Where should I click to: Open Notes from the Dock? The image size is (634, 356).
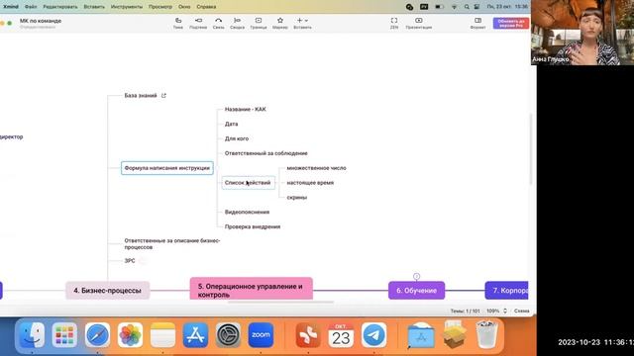coord(162,335)
